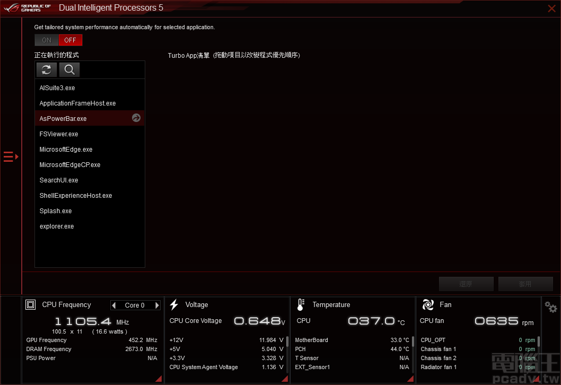Select MicrosoftEdgeCP.exe in the list
This screenshot has width=561, height=385.
point(90,164)
